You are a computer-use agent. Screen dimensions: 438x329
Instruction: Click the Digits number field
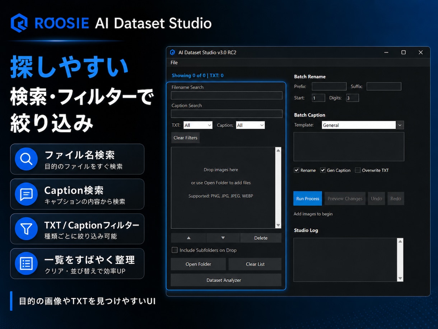[x=353, y=98]
